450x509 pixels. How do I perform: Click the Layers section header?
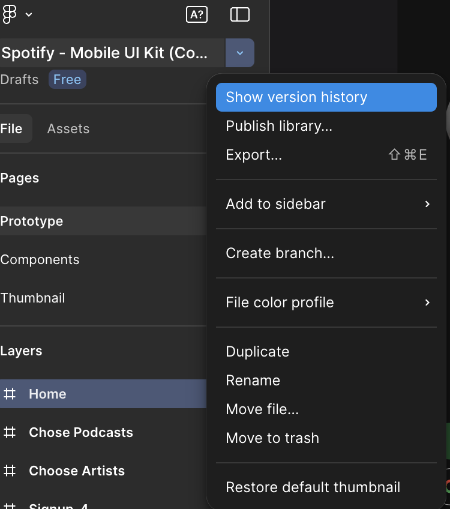coord(21,351)
